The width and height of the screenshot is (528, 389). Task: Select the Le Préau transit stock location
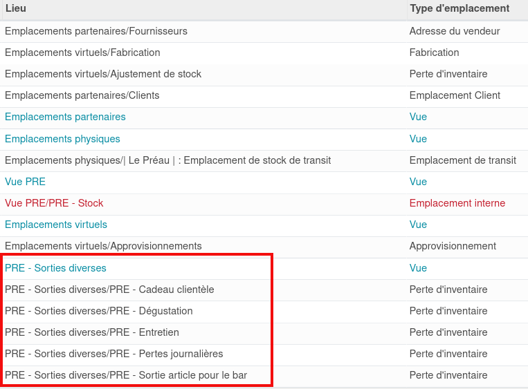pyautogui.click(x=167, y=160)
